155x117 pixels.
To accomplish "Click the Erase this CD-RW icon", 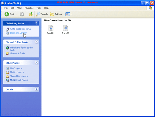I will point(7,33).
